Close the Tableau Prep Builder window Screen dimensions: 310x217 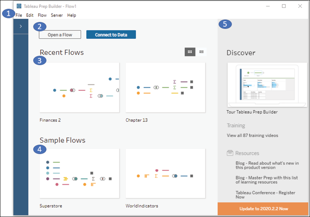(x=300, y=6)
